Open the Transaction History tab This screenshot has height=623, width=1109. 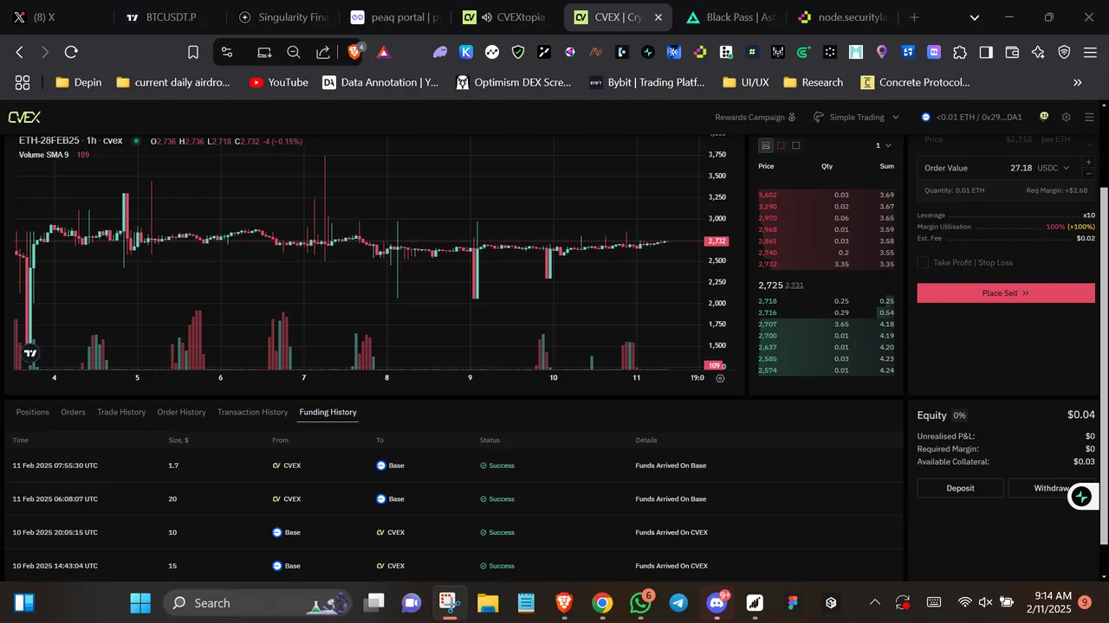pyautogui.click(x=252, y=412)
